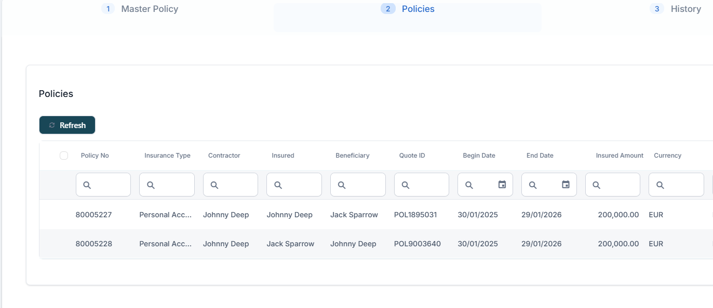Open the End Date calendar picker icon
Viewport: 713px width, 308px height.
click(566, 185)
